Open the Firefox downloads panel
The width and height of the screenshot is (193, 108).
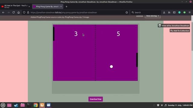[x=164, y=13]
